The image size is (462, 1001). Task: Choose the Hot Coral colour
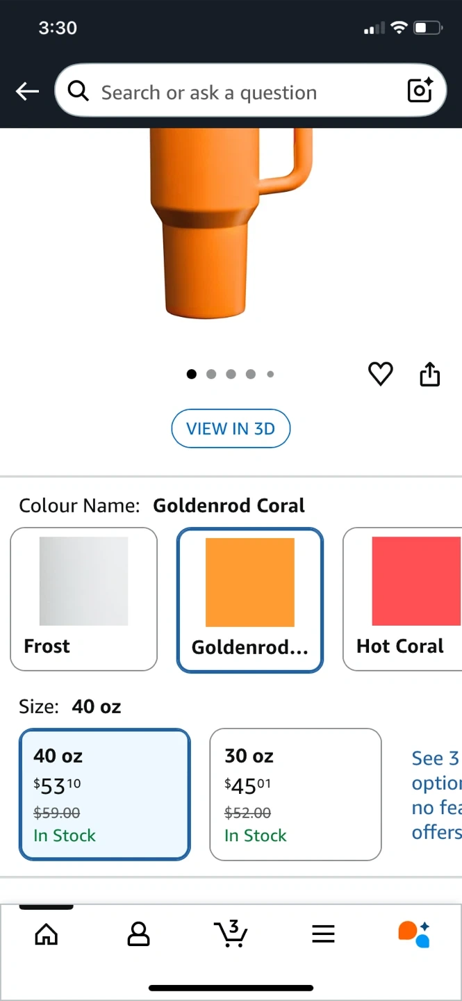403,599
